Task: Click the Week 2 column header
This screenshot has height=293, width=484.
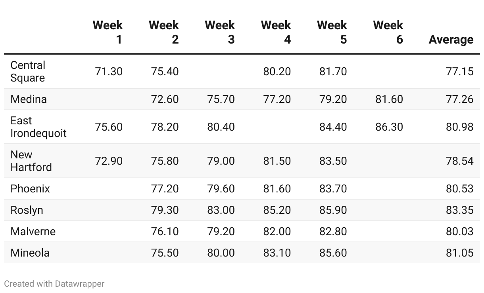Action: tap(163, 32)
